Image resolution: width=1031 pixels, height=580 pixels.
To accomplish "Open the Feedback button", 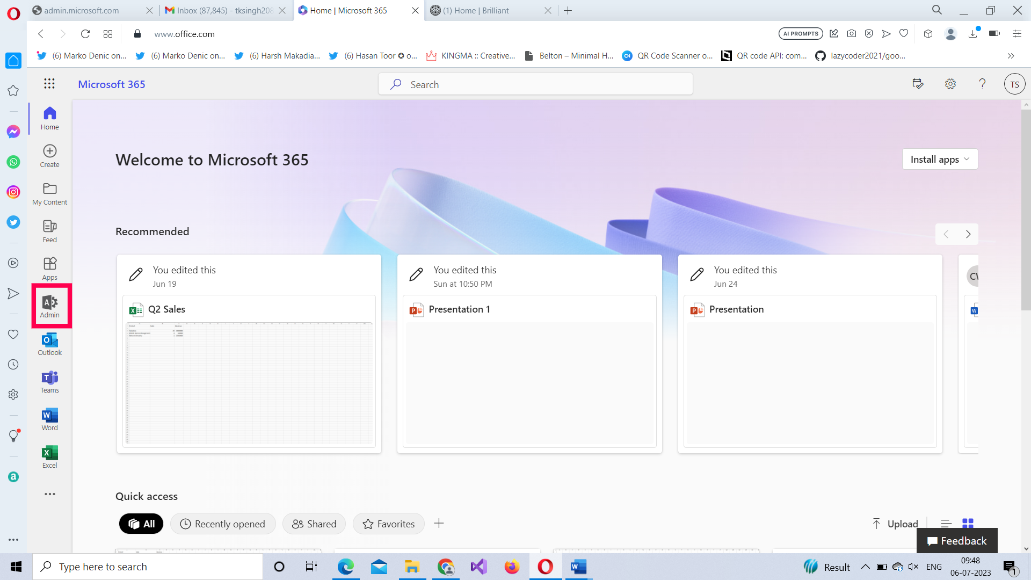I will coord(957,541).
